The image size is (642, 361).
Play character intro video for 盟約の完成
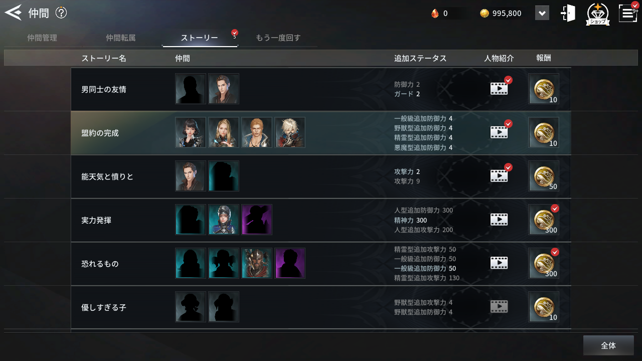pos(499,132)
